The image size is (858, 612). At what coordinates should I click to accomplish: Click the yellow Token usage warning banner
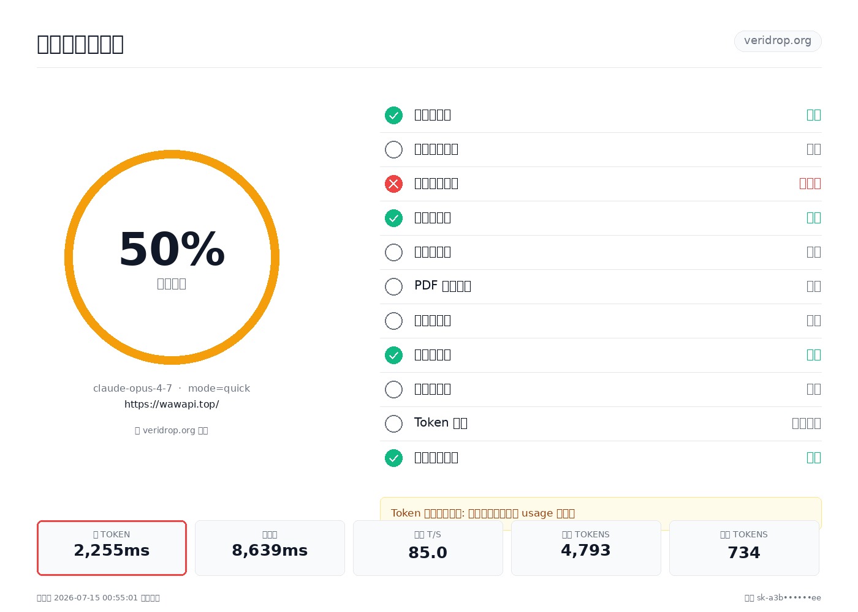601,513
